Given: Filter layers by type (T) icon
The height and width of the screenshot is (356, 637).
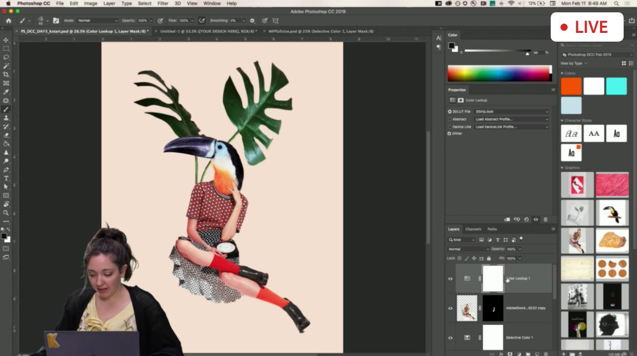Looking at the screenshot, I should 497,240.
